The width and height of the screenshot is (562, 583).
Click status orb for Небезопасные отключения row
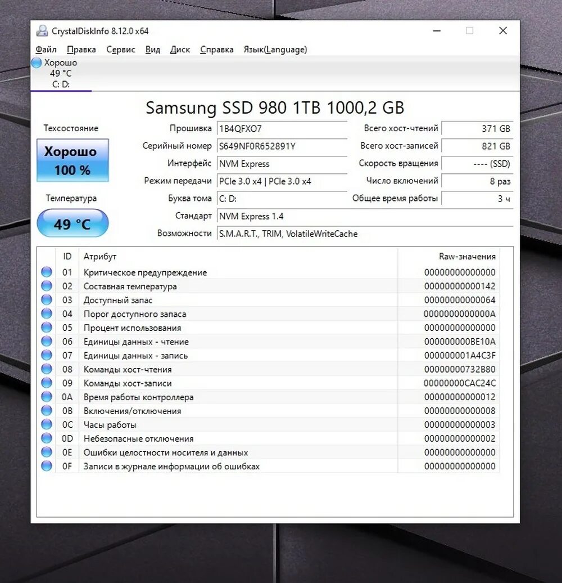(47, 438)
